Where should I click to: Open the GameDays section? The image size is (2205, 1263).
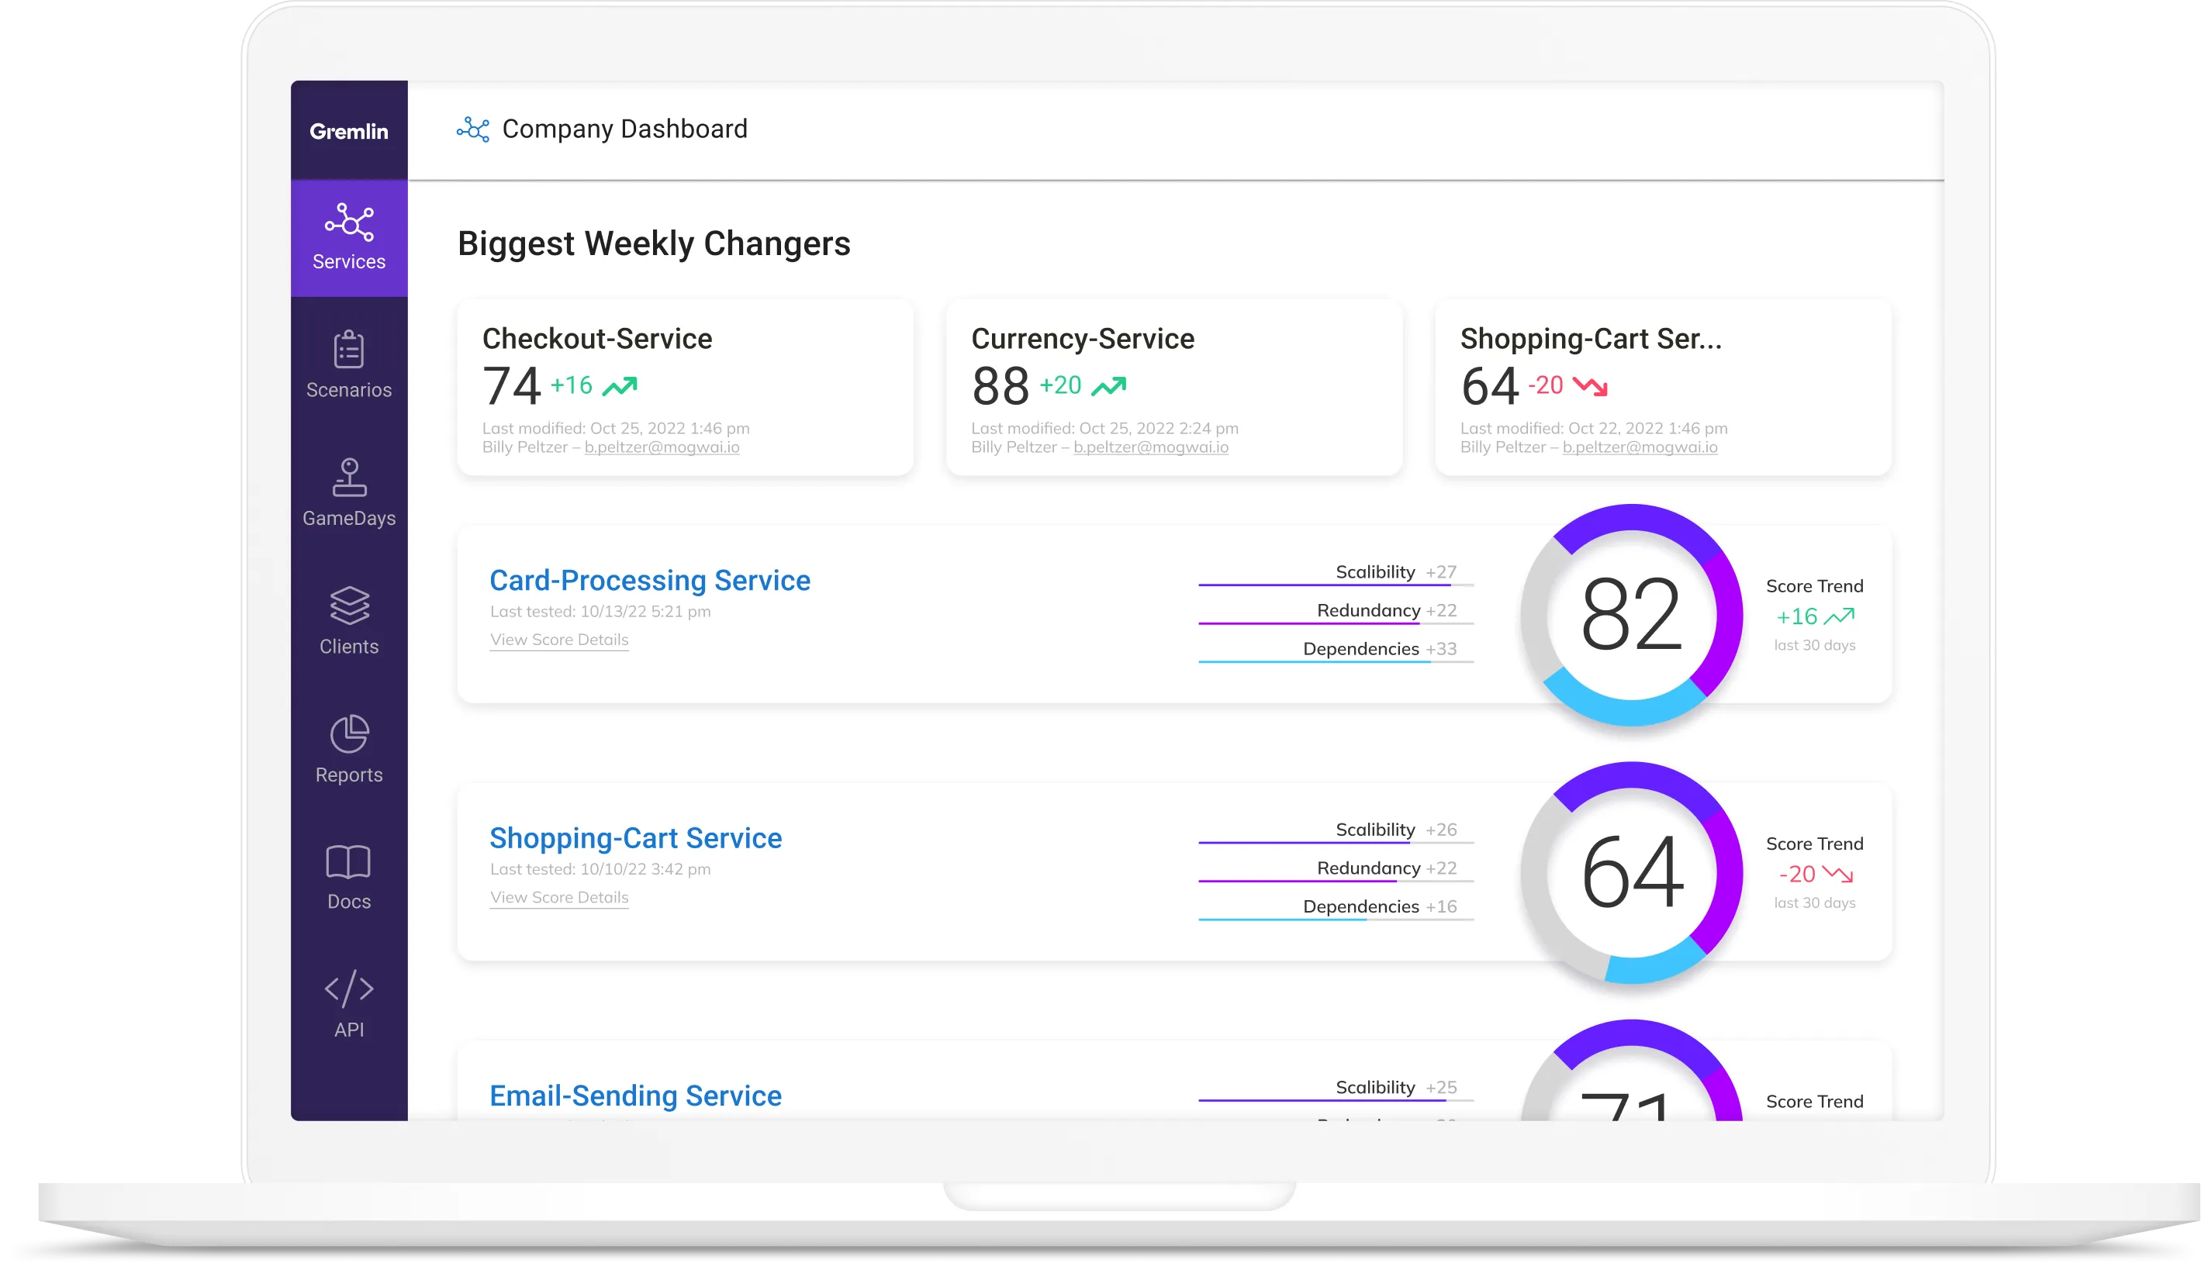click(349, 491)
